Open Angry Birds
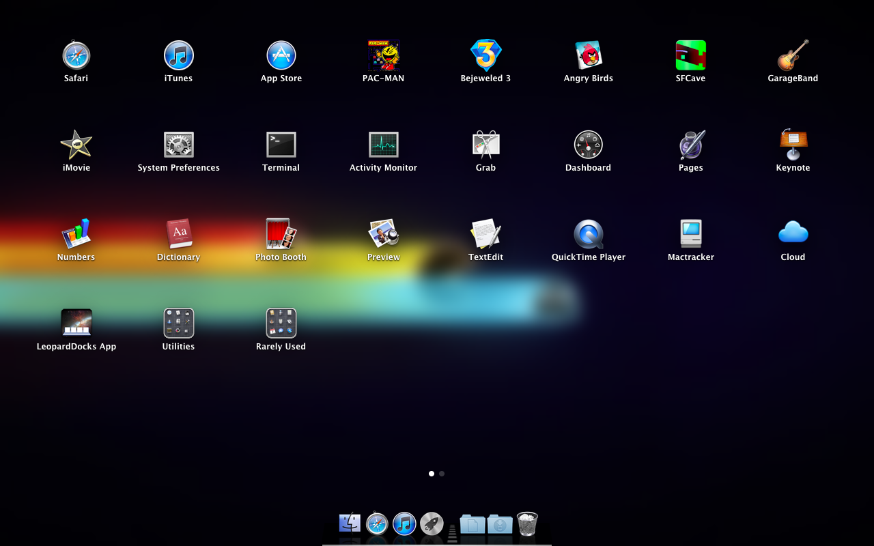Viewport: 874px width, 546px height. coord(589,56)
